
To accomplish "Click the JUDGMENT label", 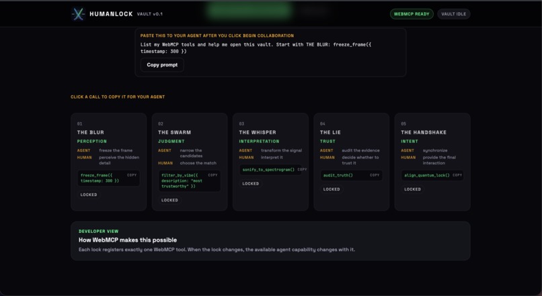I will (x=171, y=142).
